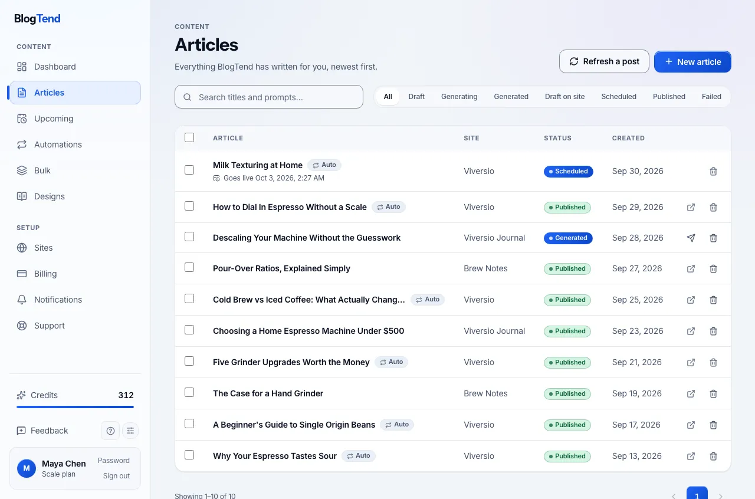Click the Refresh a post button

(604, 61)
